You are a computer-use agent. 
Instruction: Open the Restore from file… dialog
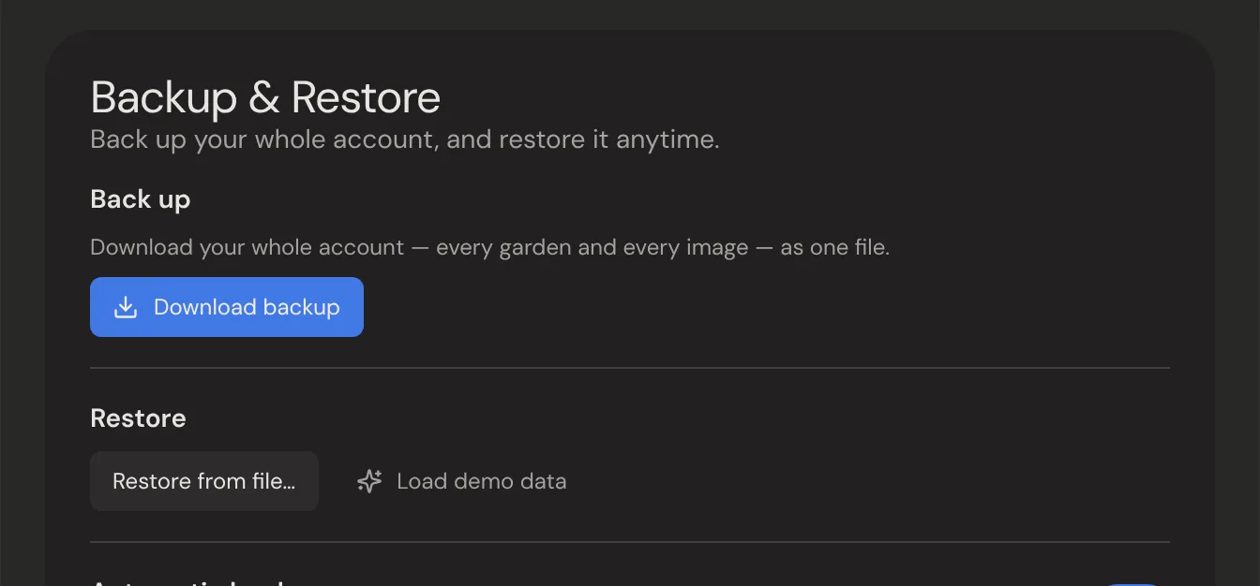click(204, 481)
